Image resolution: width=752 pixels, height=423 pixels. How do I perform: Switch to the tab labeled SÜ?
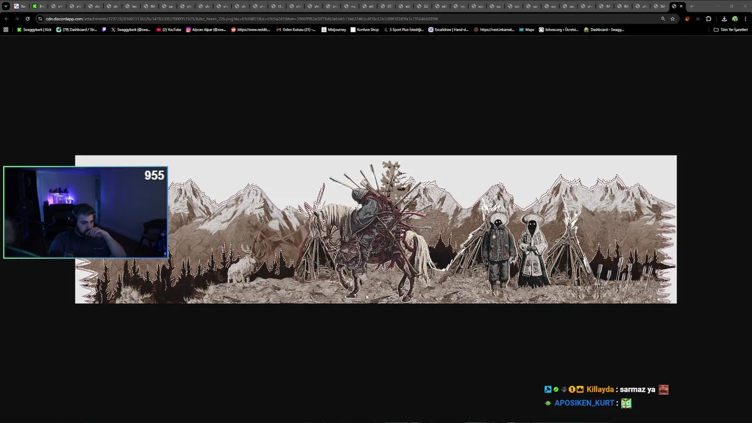click(422, 6)
